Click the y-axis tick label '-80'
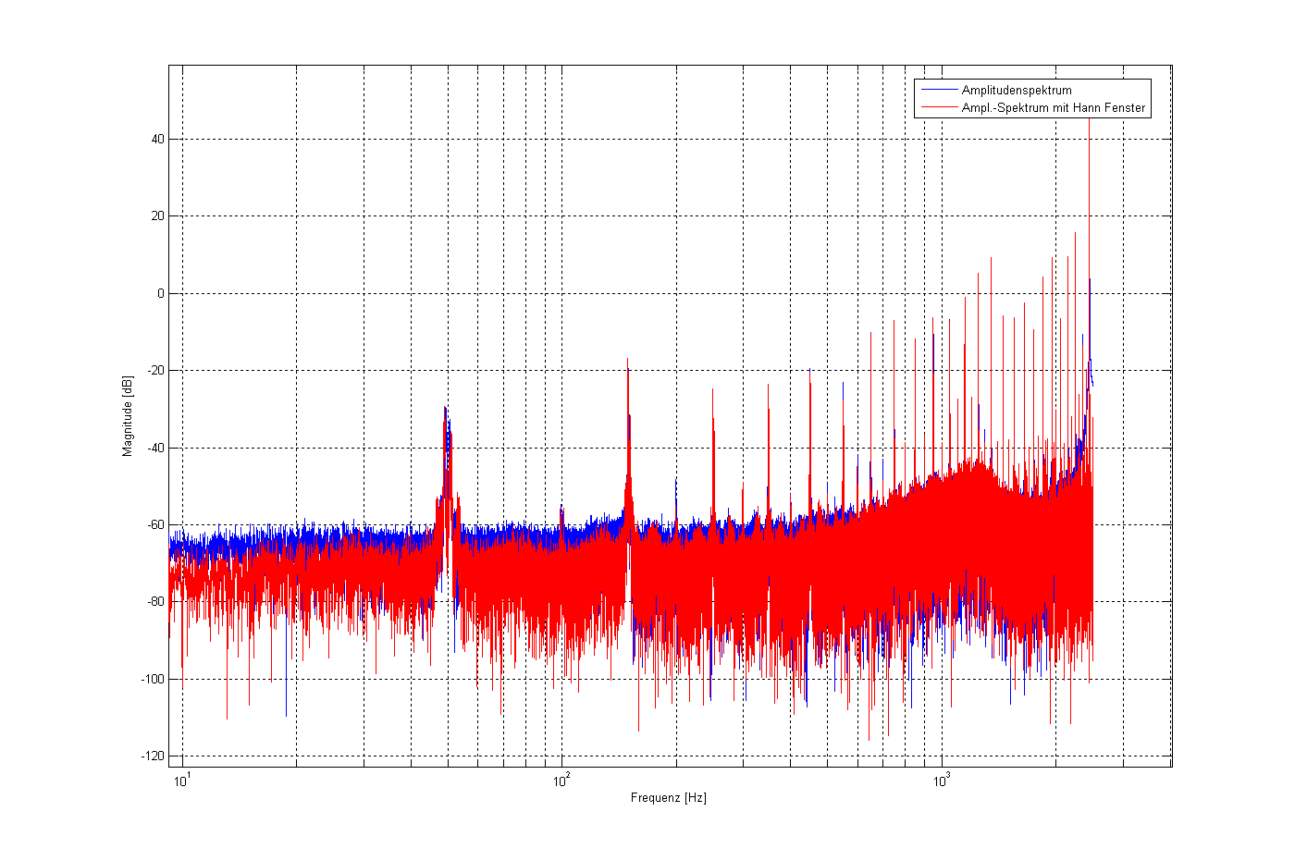Screen dimensions: 1295x861 [155, 602]
